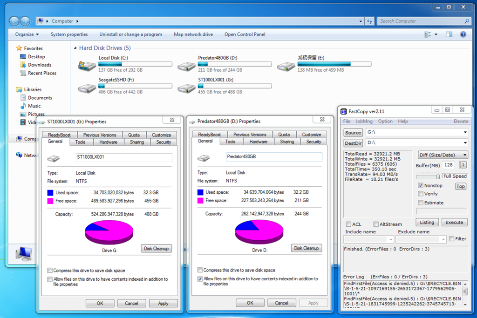Image resolution: width=477 pixels, height=318 pixels.
Task: Toggle Compress this drive in D: Properties
Action: click(200, 270)
